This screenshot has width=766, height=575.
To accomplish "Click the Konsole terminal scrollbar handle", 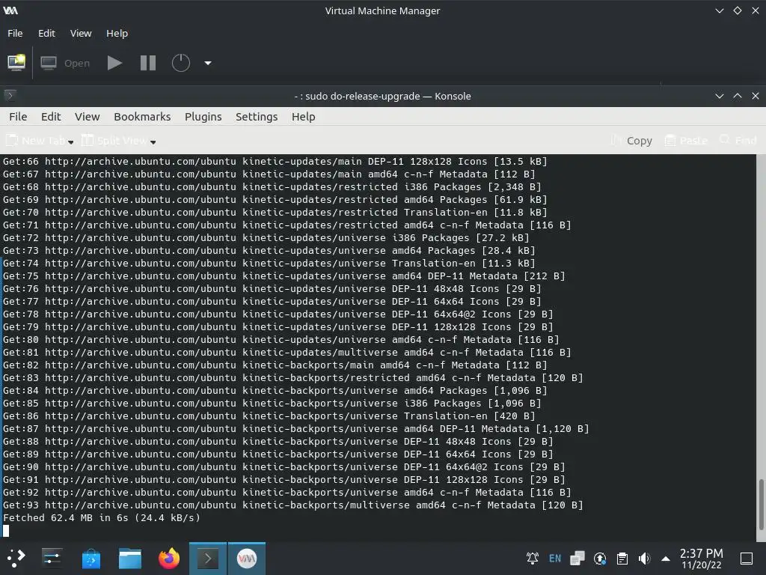I will (761, 504).
